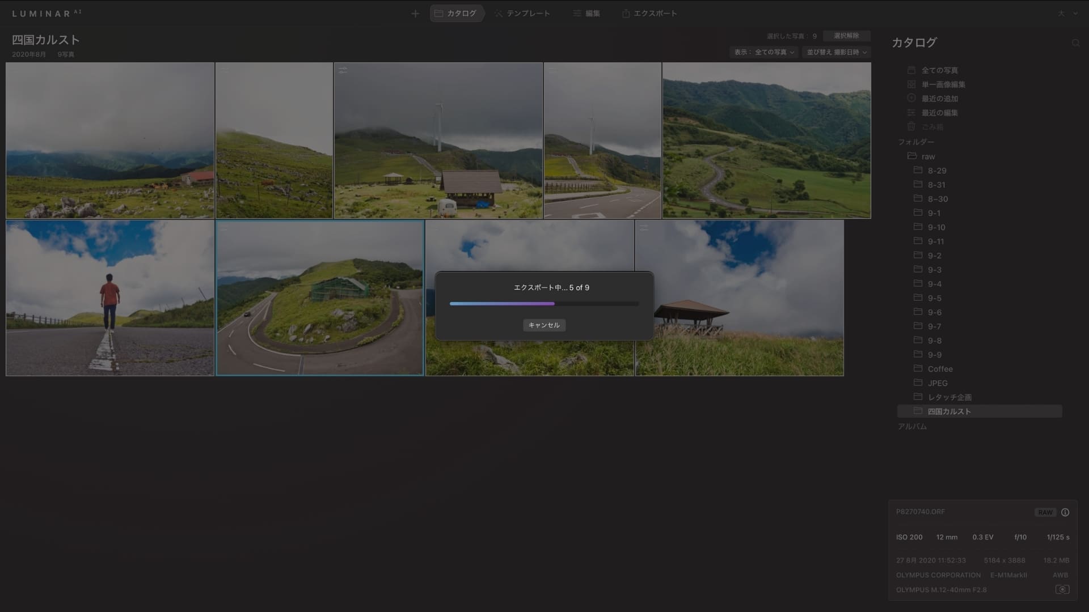Expand the 表示: 全ての写真 filter dropdown
1089x612 pixels.
coord(764,52)
